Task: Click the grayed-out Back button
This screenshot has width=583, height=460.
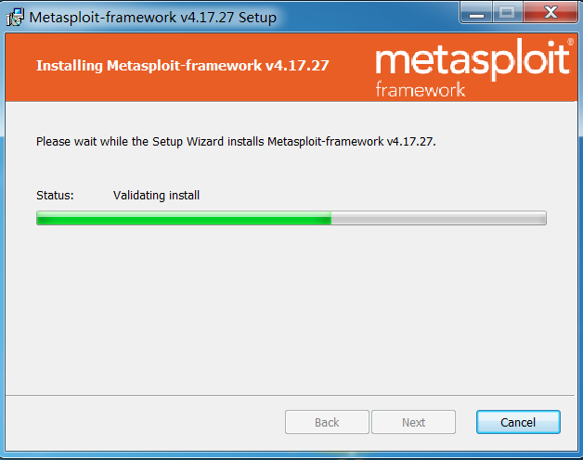Action: tap(327, 422)
